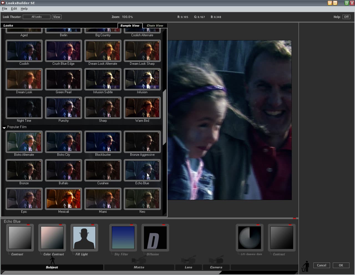Viewport: 355px width, 275px height.
Task: Click the OK button
Action: (x=341, y=265)
